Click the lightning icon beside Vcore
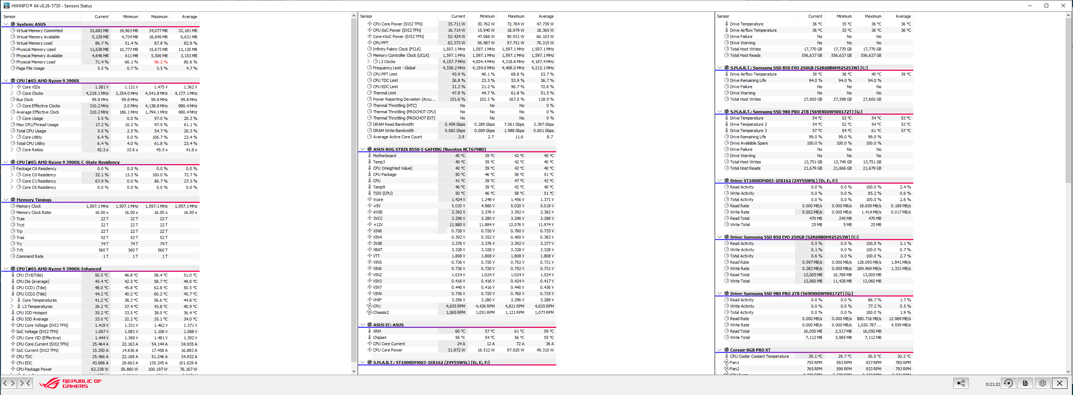Image resolution: width=1073 pixels, height=395 pixels. coord(370,200)
